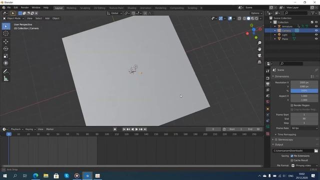Click the Frame Start value field

304,114
